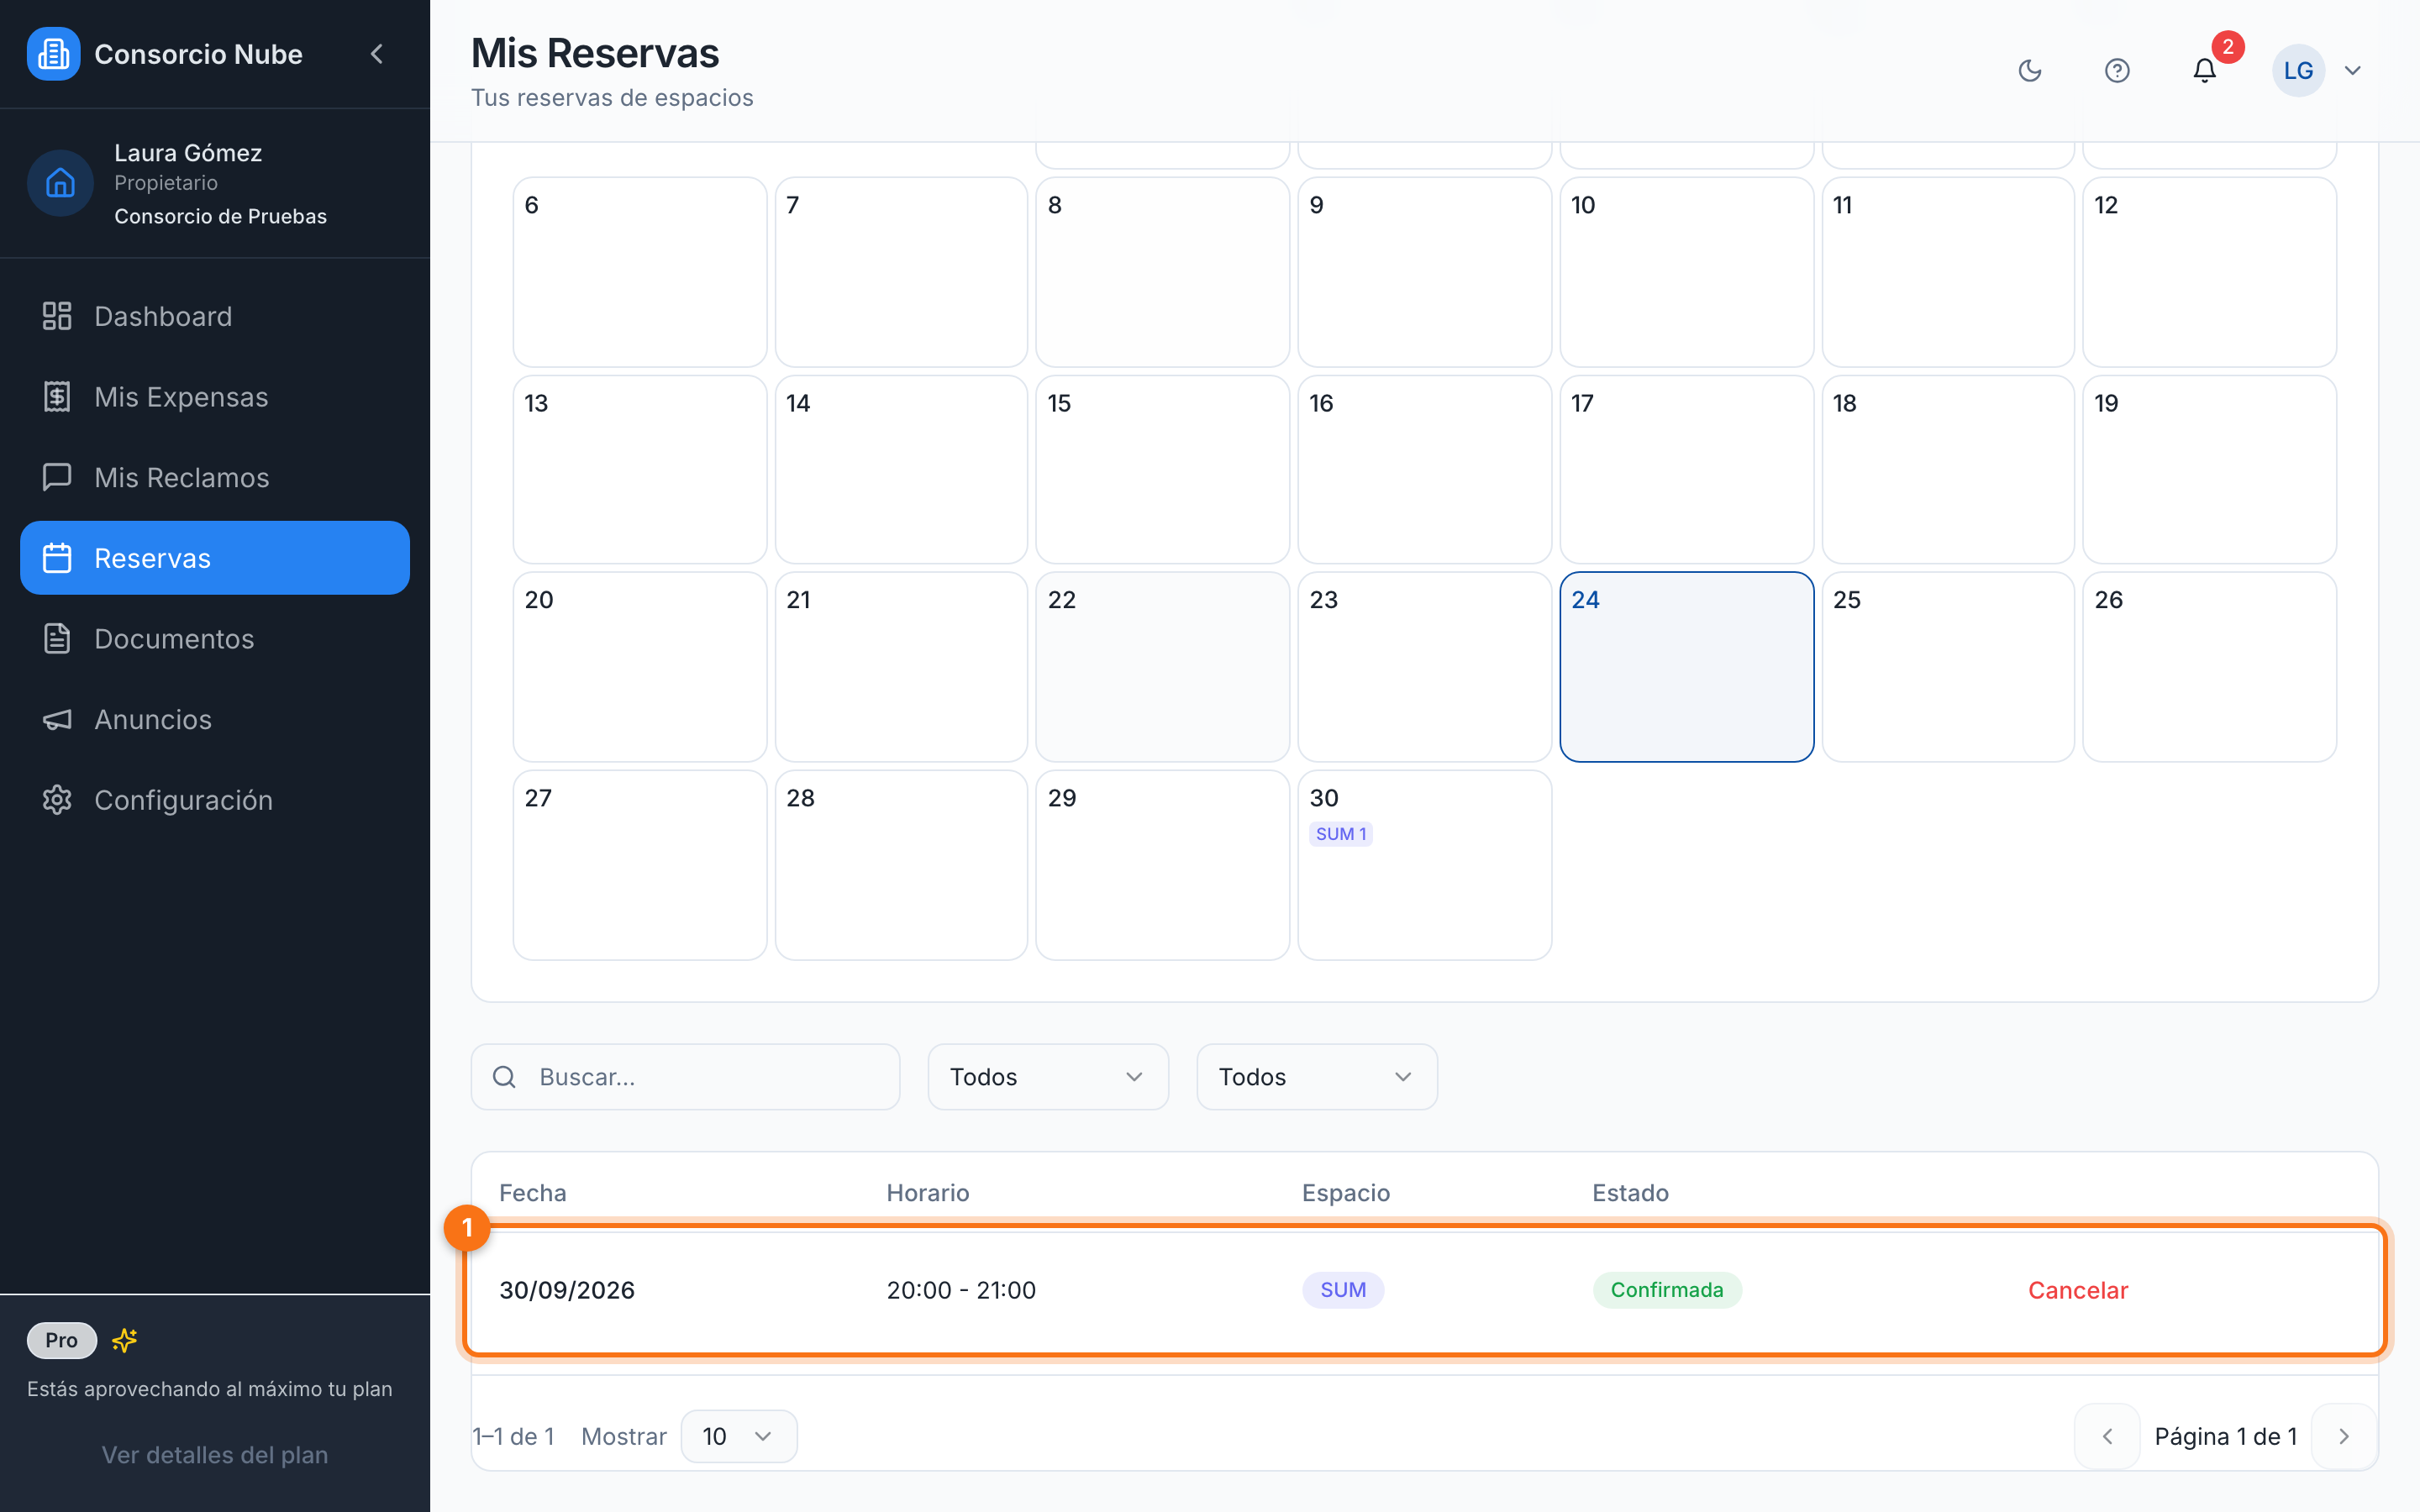
Task: Open the Dashboard menu item
Action: click(215, 316)
